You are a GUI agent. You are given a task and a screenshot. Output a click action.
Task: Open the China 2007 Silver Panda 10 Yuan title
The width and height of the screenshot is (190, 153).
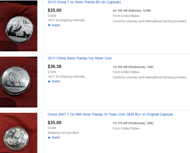click(x=110, y=114)
